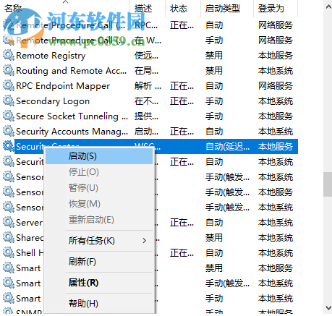The image size is (332, 316).
Task: Click the 提供... description cell
Action: coord(146,116)
